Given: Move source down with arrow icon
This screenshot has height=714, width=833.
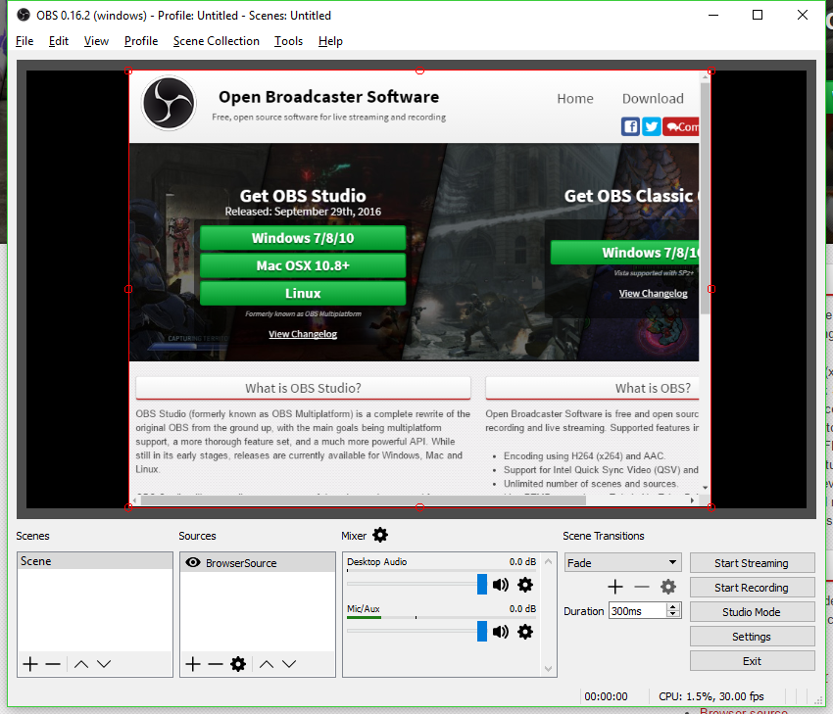Looking at the screenshot, I should pos(289,664).
